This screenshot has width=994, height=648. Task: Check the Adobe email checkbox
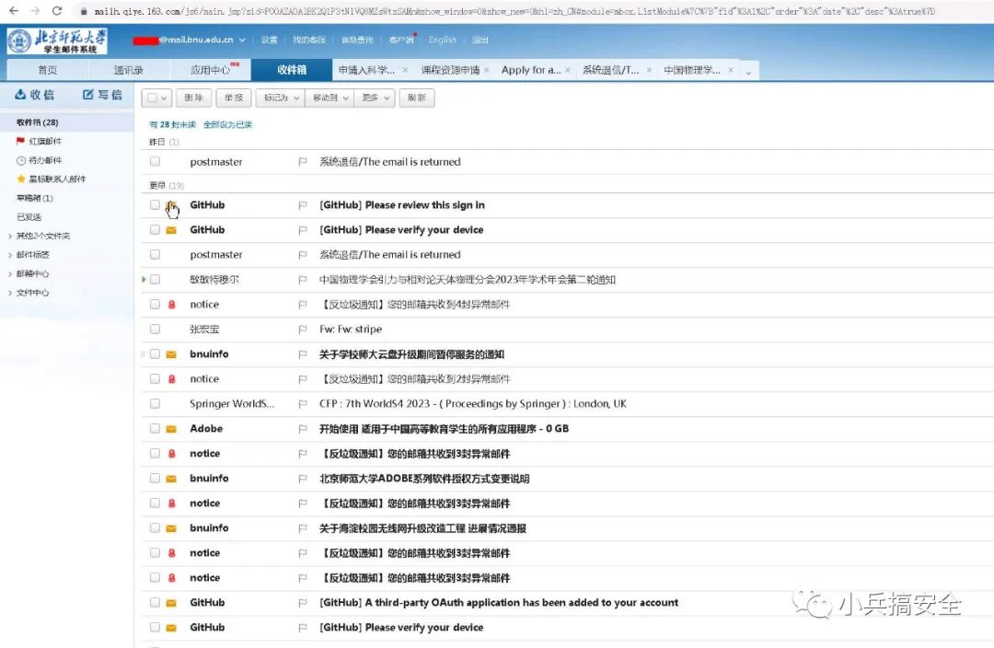click(x=155, y=429)
